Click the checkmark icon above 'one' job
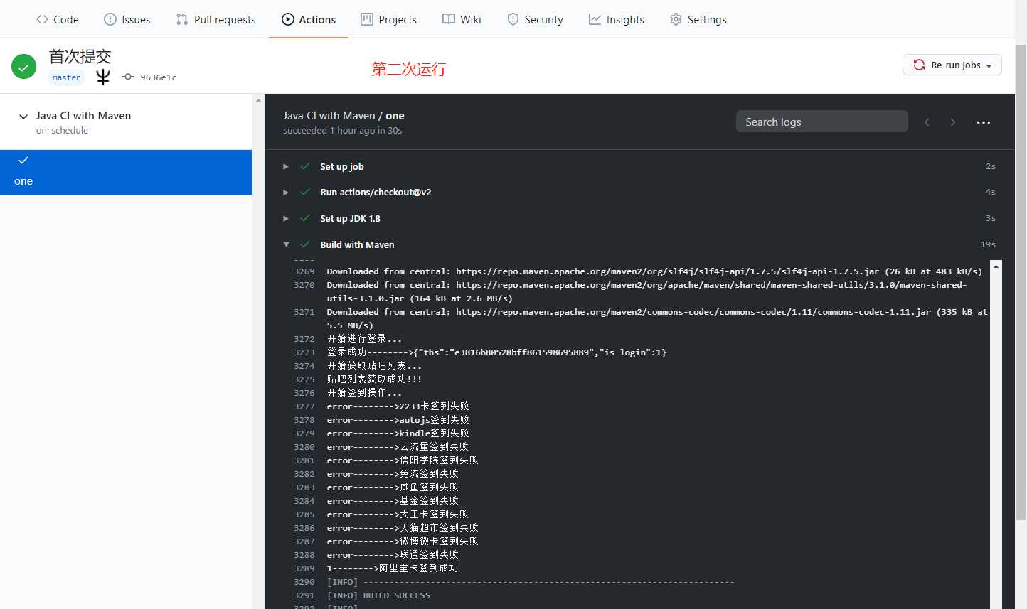The image size is (1027, 609). (23, 161)
